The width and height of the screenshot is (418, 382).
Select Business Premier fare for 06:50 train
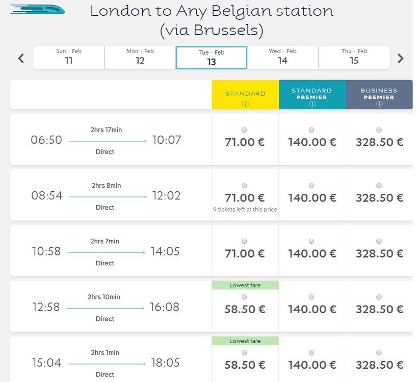tap(379, 130)
